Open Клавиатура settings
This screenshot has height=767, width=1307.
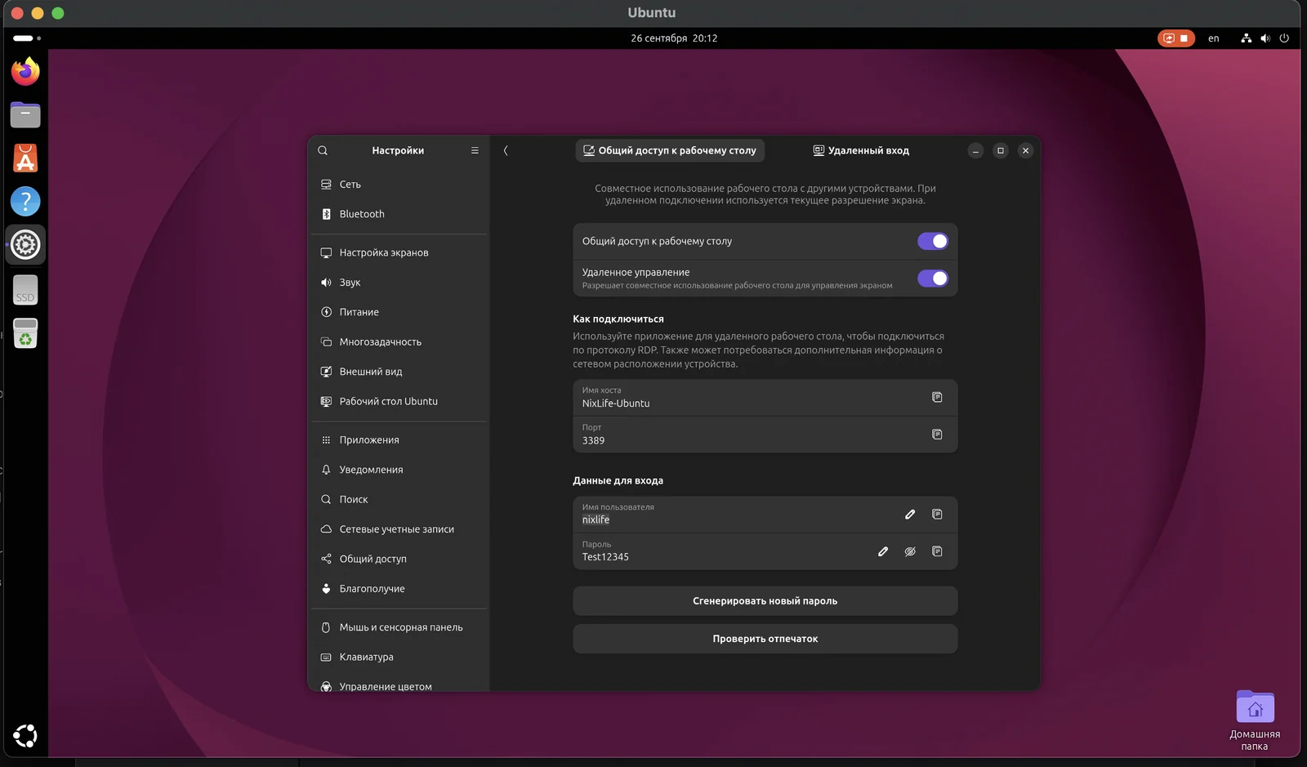coord(399,657)
